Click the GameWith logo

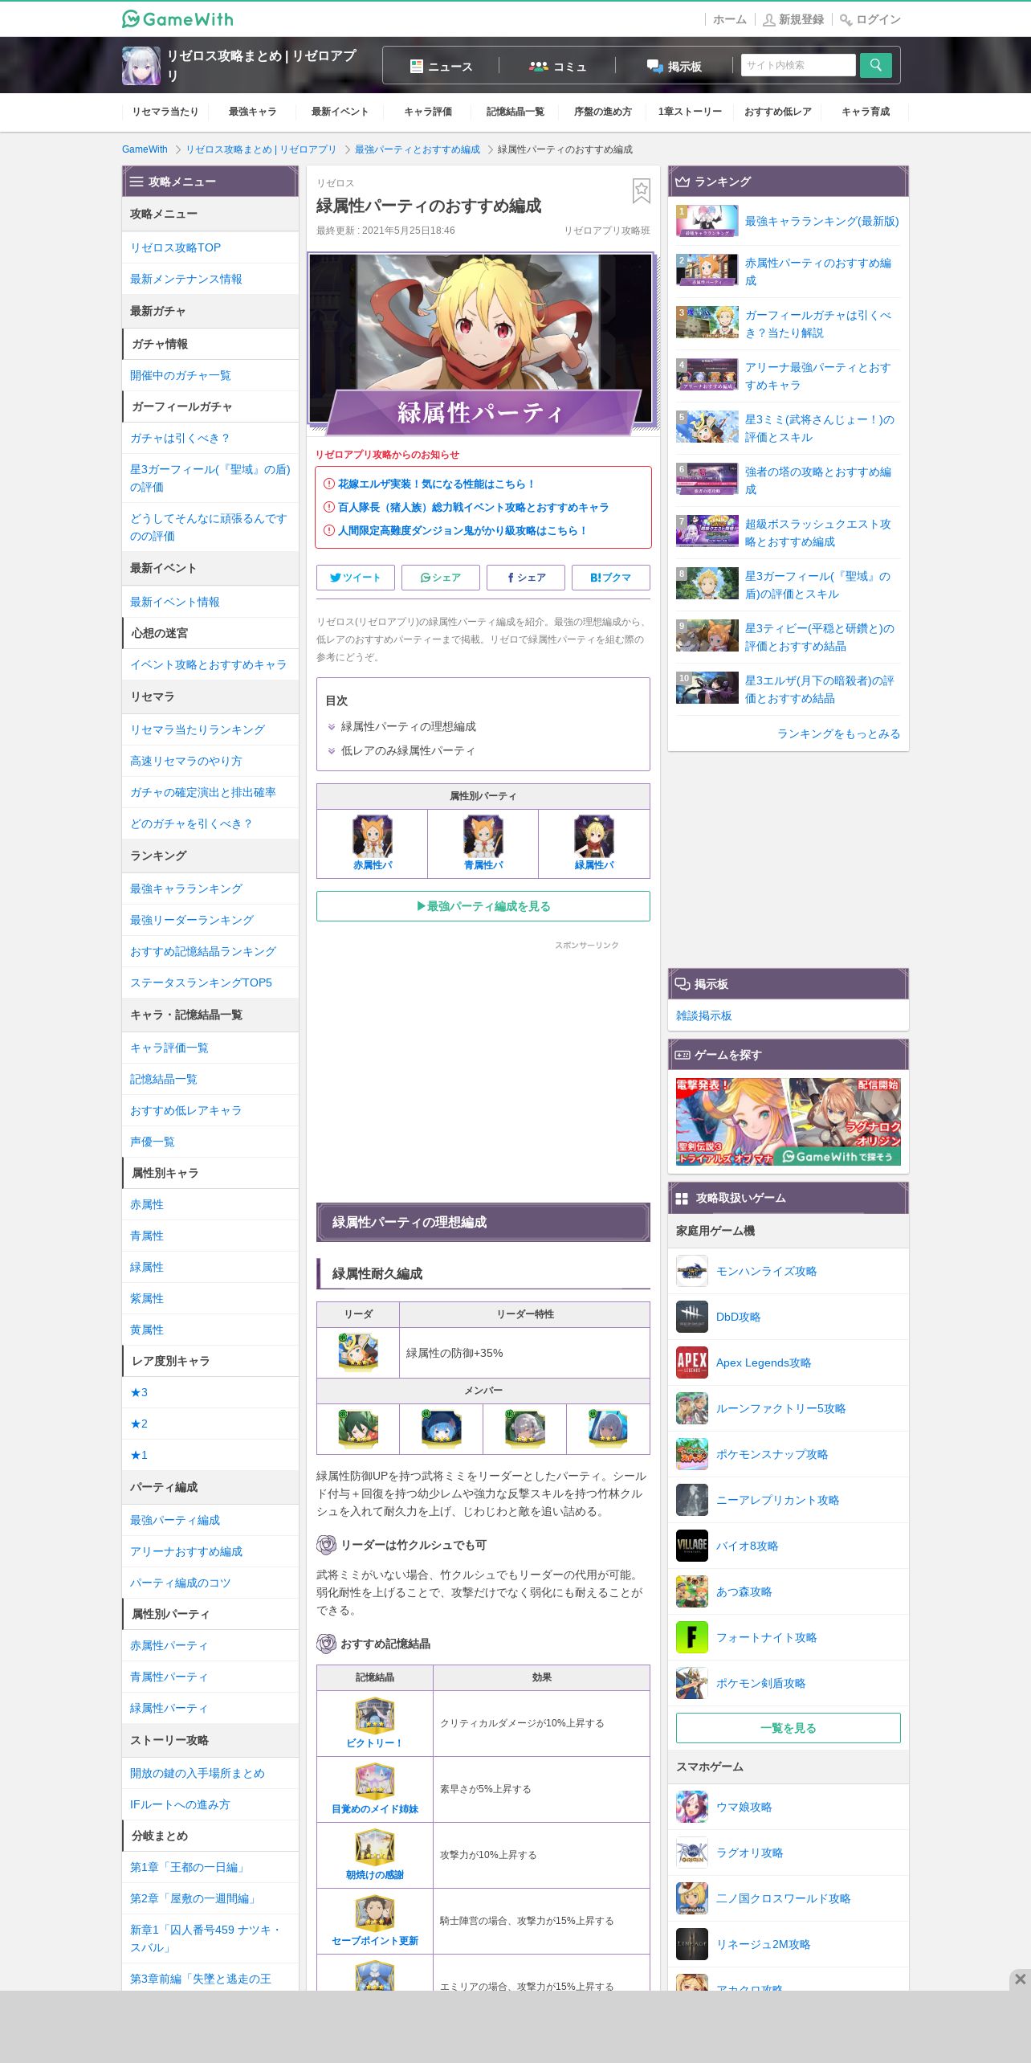[x=177, y=18]
